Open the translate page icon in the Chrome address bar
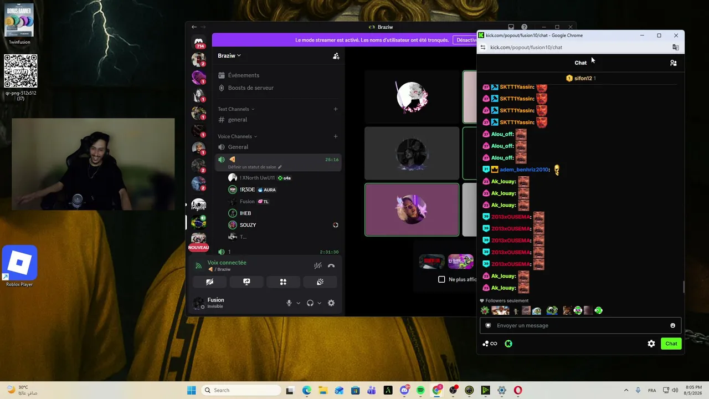 point(675,48)
